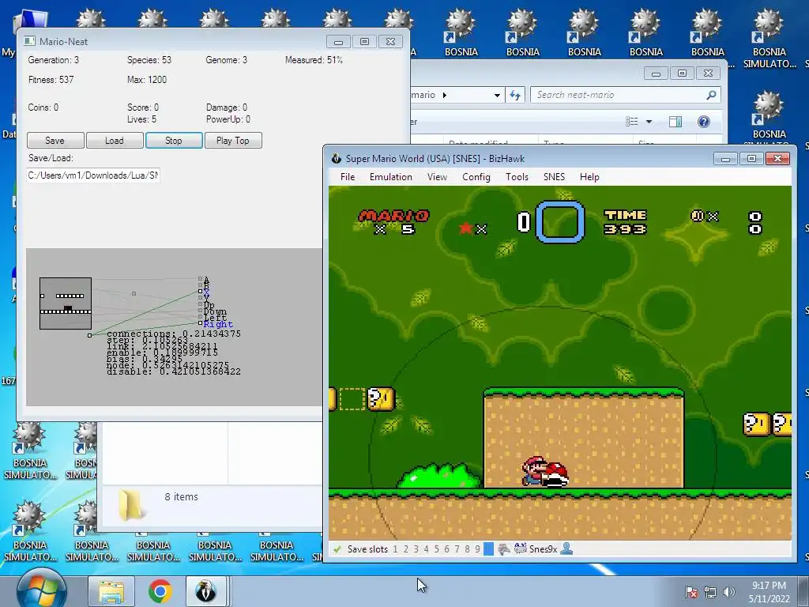This screenshot has height=607, width=809.
Task: Open the Emulation menu in BizHawk
Action: point(390,177)
